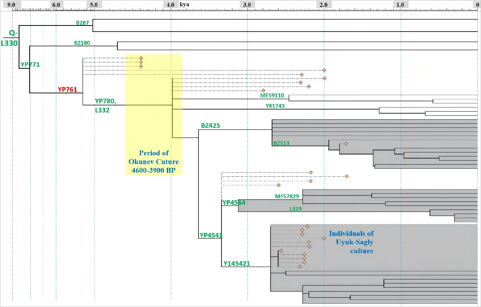Screen dimensions: 481x307
Task: Click the Q-L330 root haplogroup label
Action: coord(9,38)
